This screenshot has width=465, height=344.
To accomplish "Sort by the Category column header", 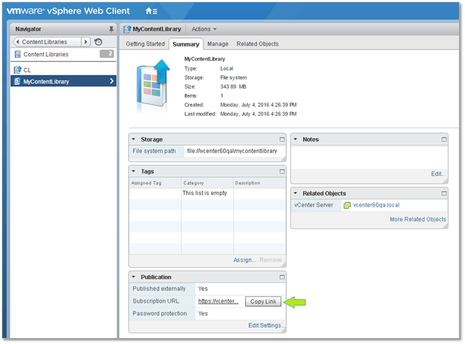I will (x=207, y=183).
